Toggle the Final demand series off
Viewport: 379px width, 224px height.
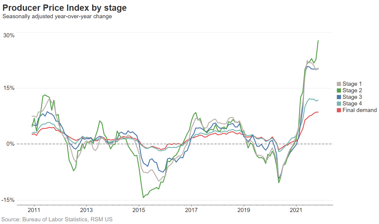357,110
